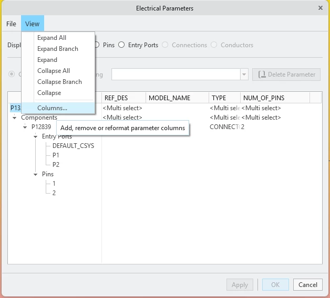Choose the plain Expand menu entry
Viewport: 330px width, 298px height.
pyautogui.click(x=47, y=60)
